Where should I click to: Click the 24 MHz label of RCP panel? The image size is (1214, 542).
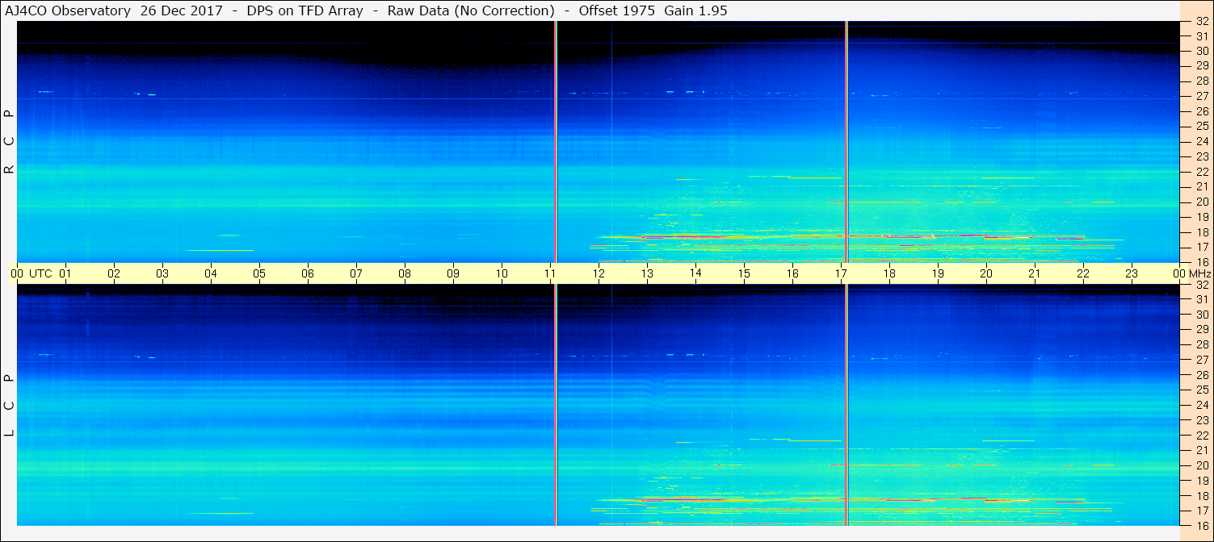(x=1201, y=141)
